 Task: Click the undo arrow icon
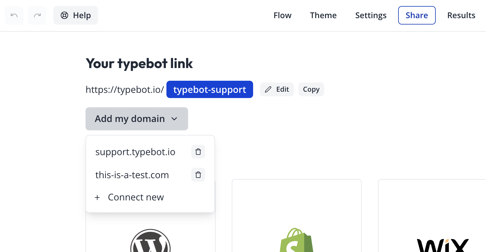point(14,15)
